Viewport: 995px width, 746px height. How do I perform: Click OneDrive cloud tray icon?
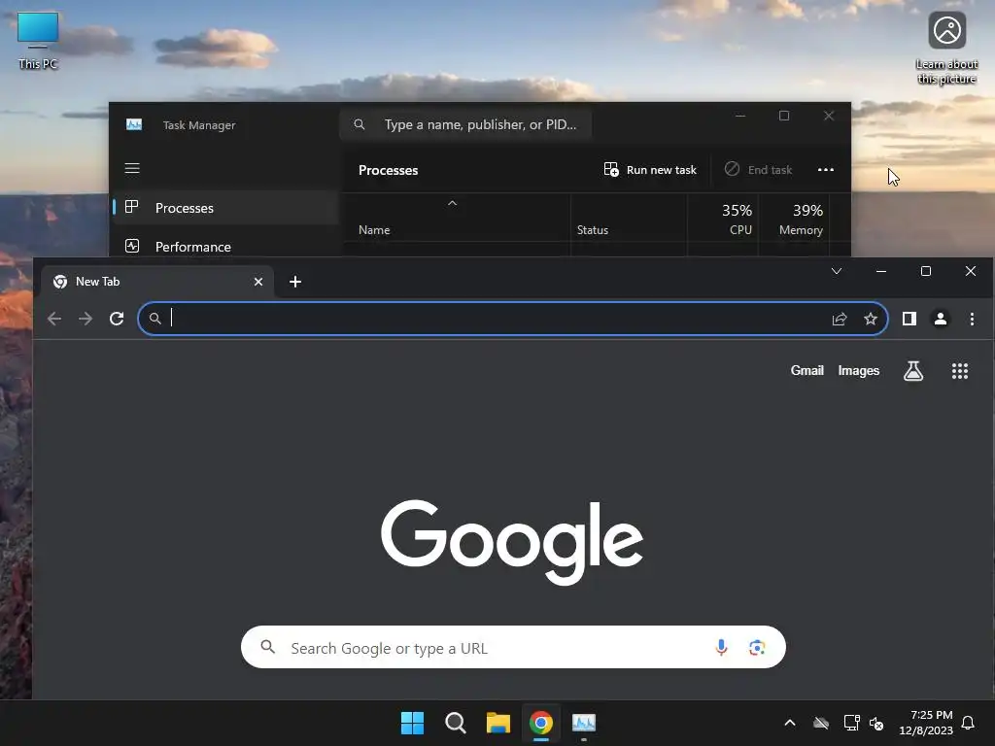click(820, 723)
